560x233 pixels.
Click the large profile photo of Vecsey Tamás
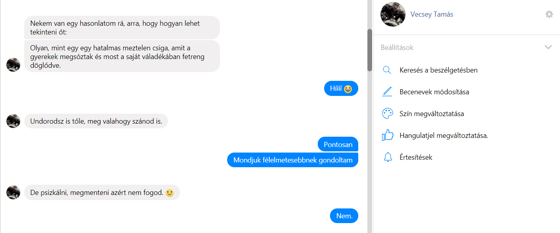click(x=393, y=15)
